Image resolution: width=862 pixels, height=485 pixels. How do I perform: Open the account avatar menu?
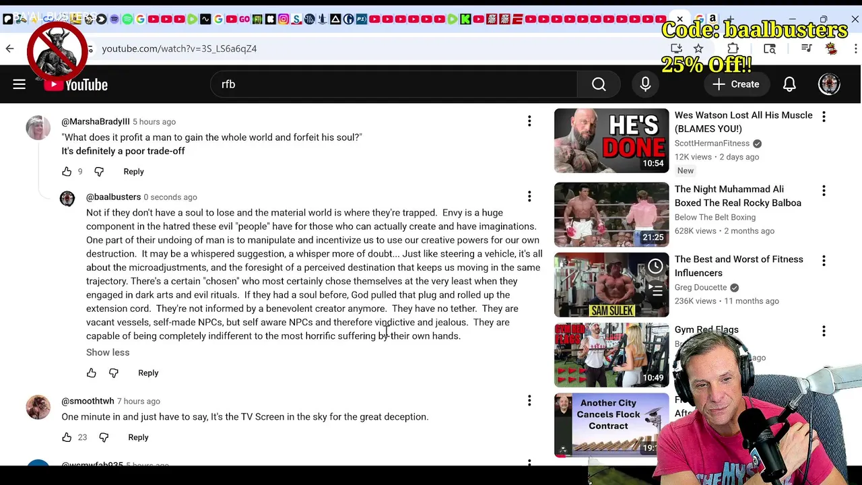[829, 84]
